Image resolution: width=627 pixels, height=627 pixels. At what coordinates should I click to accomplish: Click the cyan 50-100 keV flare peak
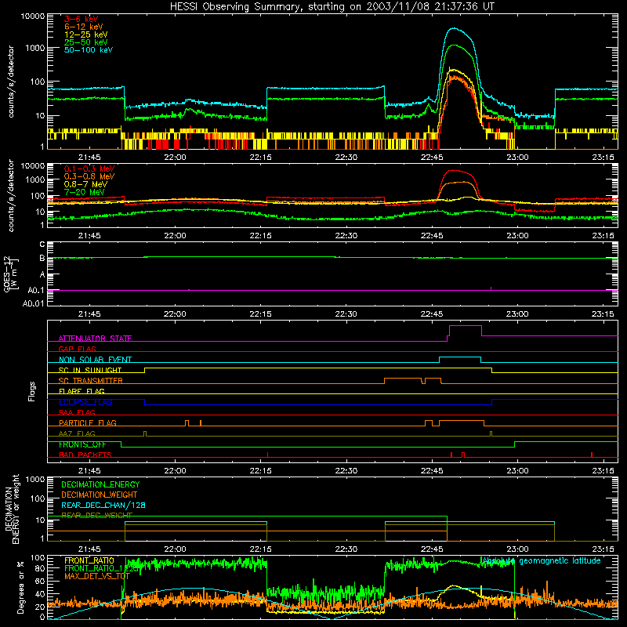coord(454,28)
